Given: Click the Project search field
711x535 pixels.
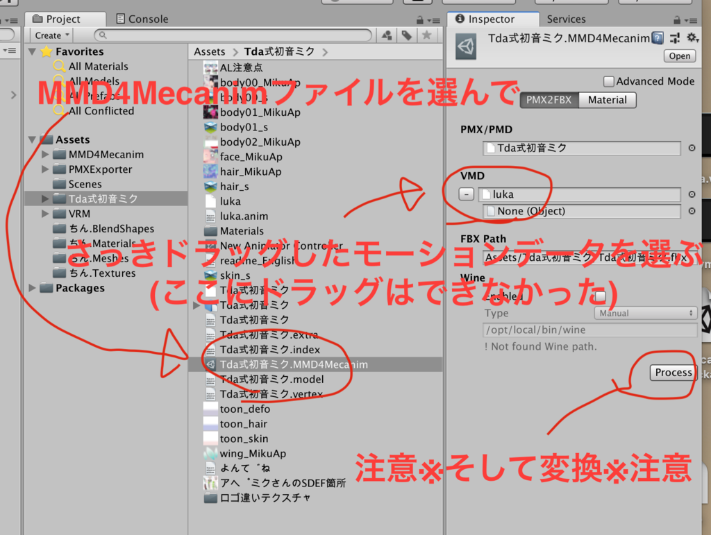Looking at the screenshot, I should click(x=233, y=35).
